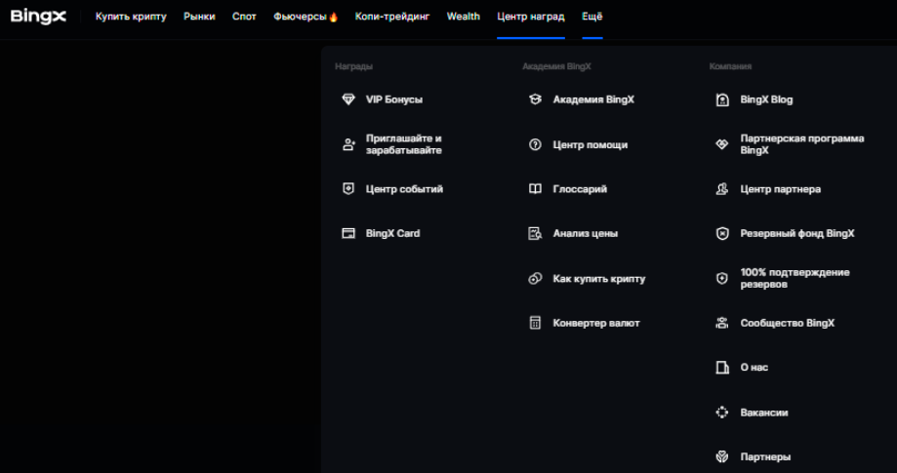Click the fire icon next to Фьючерсы
897x473 pixels.
334,17
